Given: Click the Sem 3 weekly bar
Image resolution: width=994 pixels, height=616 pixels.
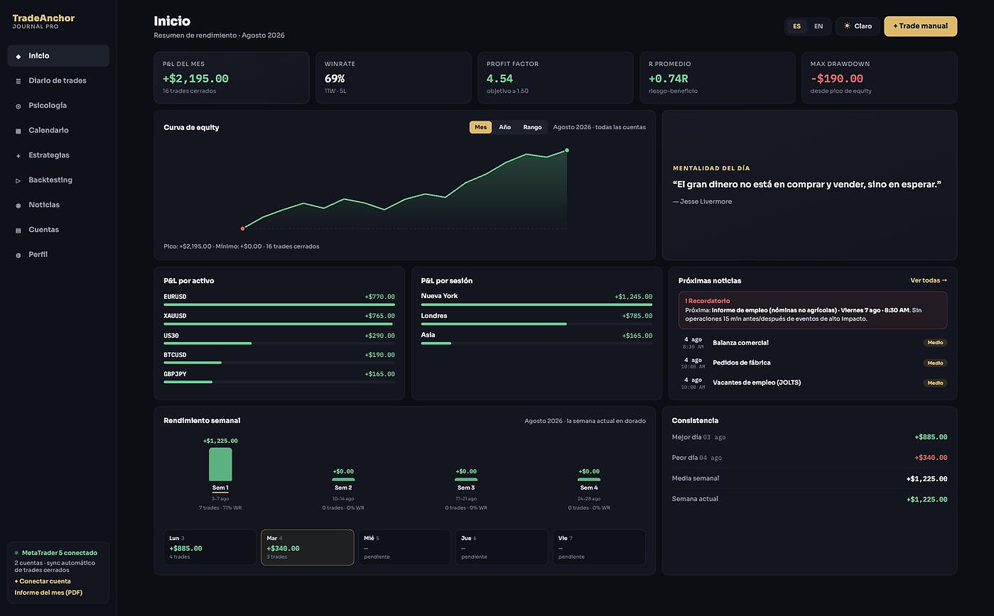Looking at the screenshot, I should click(466, 479).
